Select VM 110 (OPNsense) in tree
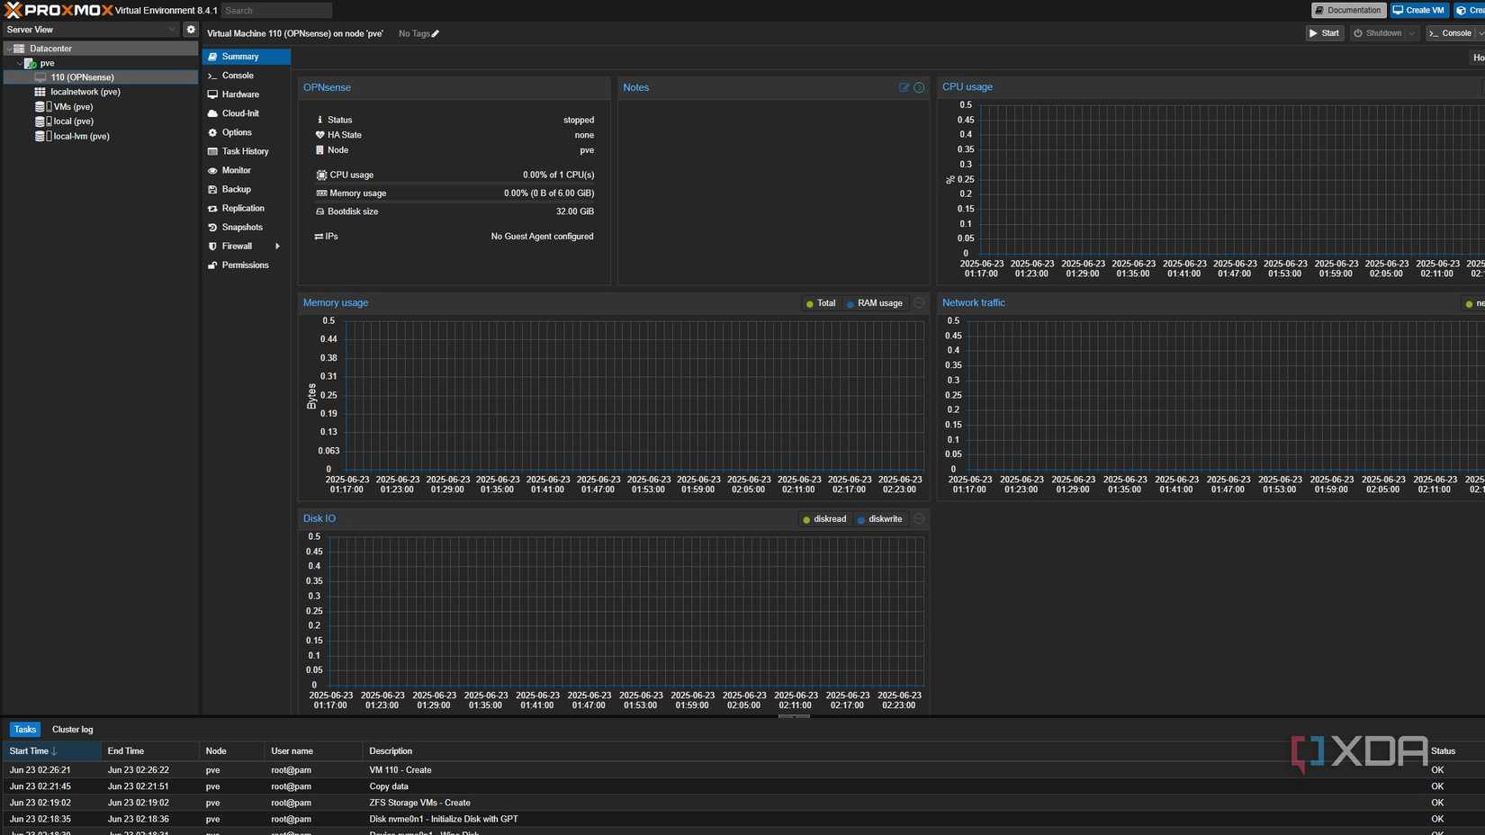Screen dimensions: 1485x835 [100, 77]
